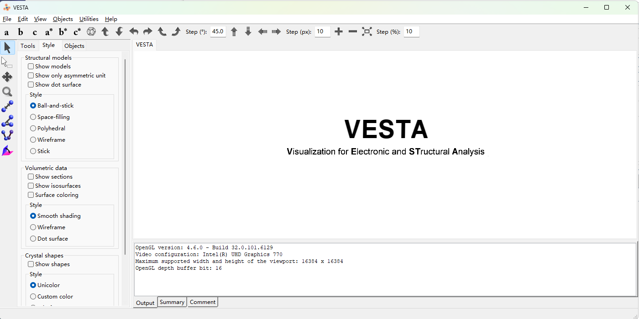Toggle Show isosurfaces checkbox
This screenshot has width=639, height=319.
point(31,186)
